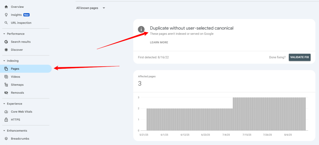
Task: Click the Pages documents icon
Action: pos(6,69)
